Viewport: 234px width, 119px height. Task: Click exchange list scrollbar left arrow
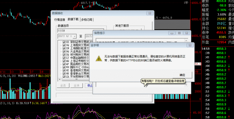point(60,79)
